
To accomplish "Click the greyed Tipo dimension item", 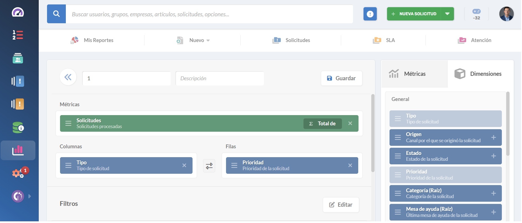I will pos(446,119).
